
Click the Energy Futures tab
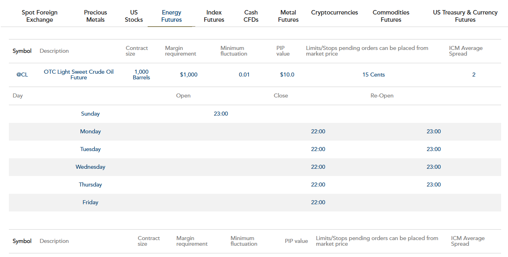click(x=171, y=16)
